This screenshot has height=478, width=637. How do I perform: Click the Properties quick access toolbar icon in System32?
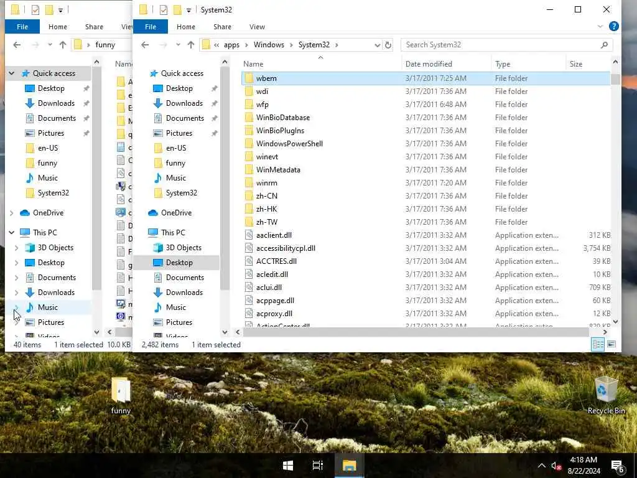164,10
